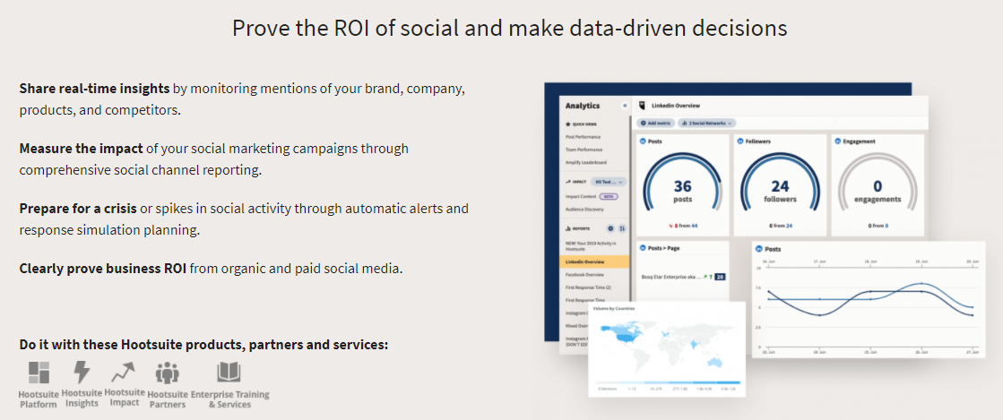Click Enterprise Training & Services label
The image size is (1003, 420).
click(230, 399)
